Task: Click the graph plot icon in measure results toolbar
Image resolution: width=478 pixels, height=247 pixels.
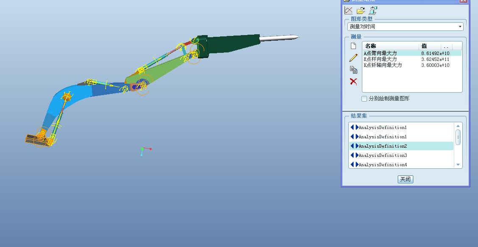Action: click(x=348, y=11)
